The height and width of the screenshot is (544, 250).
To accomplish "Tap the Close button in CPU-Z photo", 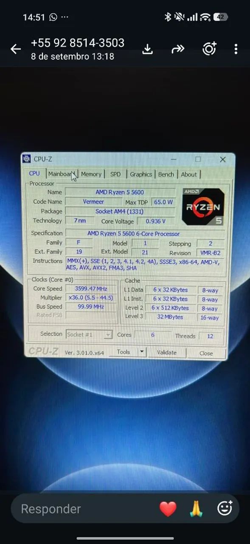I will click(x=206, y=353).
